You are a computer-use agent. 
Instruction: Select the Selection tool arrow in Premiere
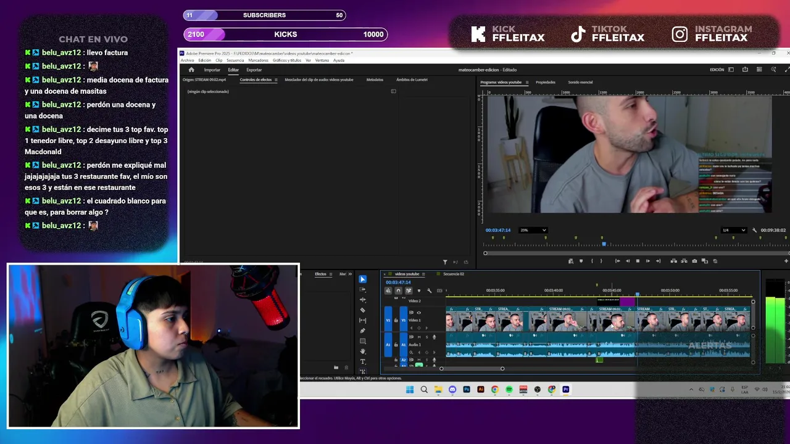click(x=363, y=279)
